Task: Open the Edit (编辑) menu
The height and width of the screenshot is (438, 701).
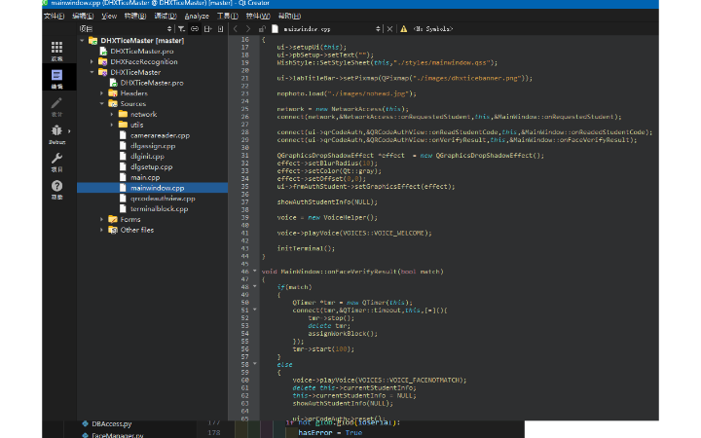Action: 83,17
